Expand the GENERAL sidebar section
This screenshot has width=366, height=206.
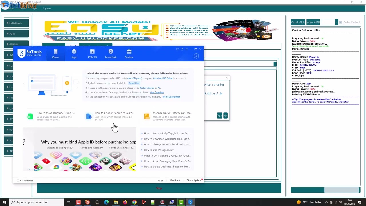pyautogui.click(x=16, y=44)
